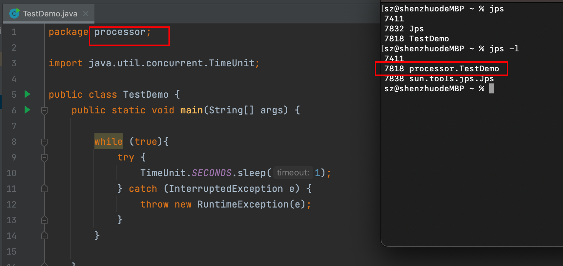Toggle the fold end marker on line 14
Screen dimensions: 563x266
click(44, 235)
